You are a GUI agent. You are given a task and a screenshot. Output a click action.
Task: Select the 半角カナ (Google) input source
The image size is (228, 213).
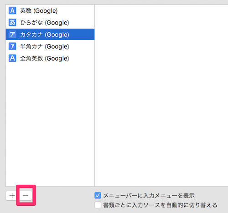coord(50,46)
